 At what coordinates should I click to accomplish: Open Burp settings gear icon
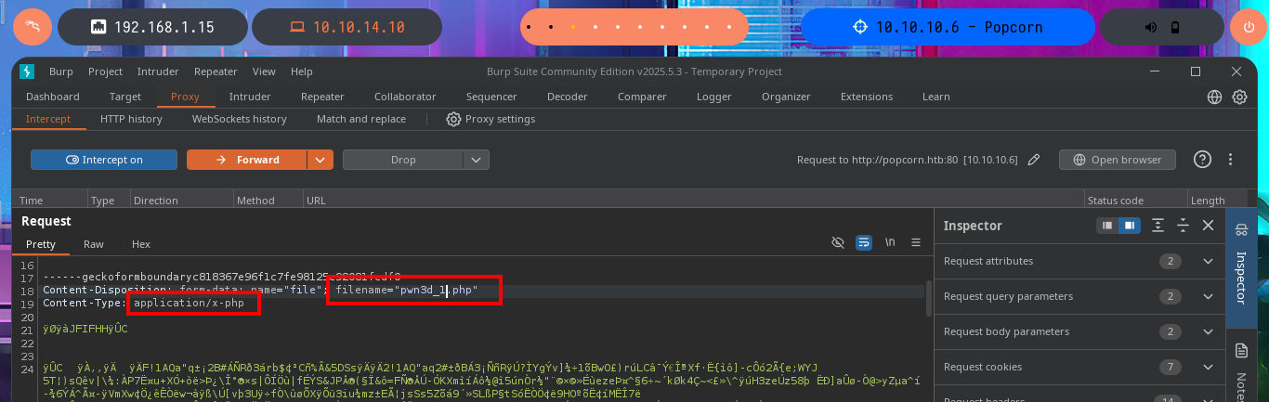[1239, 97]
